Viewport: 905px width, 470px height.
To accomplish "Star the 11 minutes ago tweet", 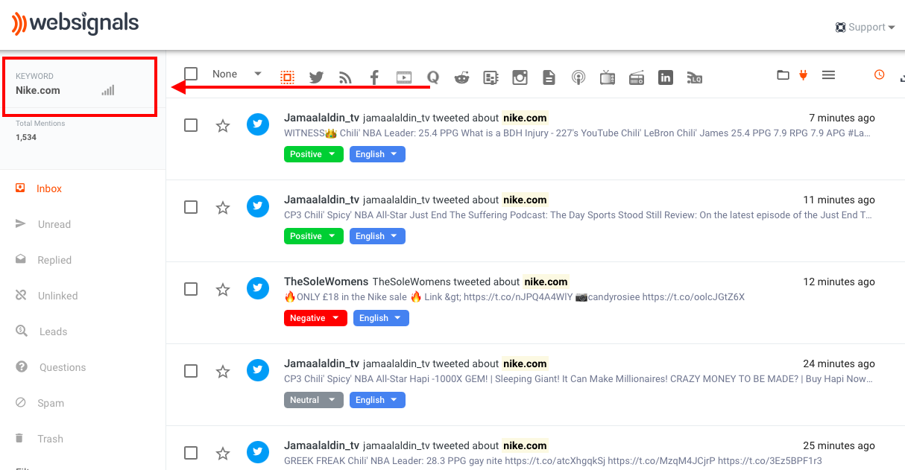I will click(222, 207).
